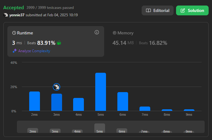Select the Runtime stats card
The image size is (212, 140).
click(56, 41)
